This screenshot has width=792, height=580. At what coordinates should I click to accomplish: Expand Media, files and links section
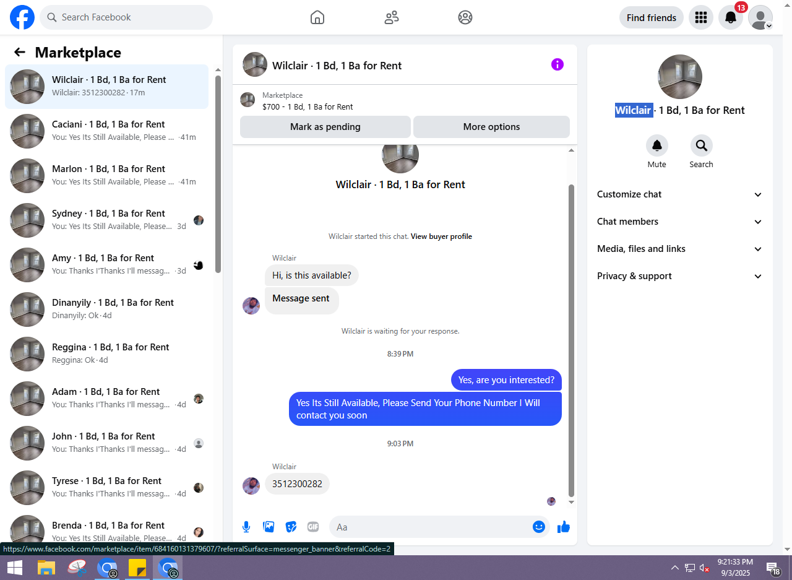[680, 249]
